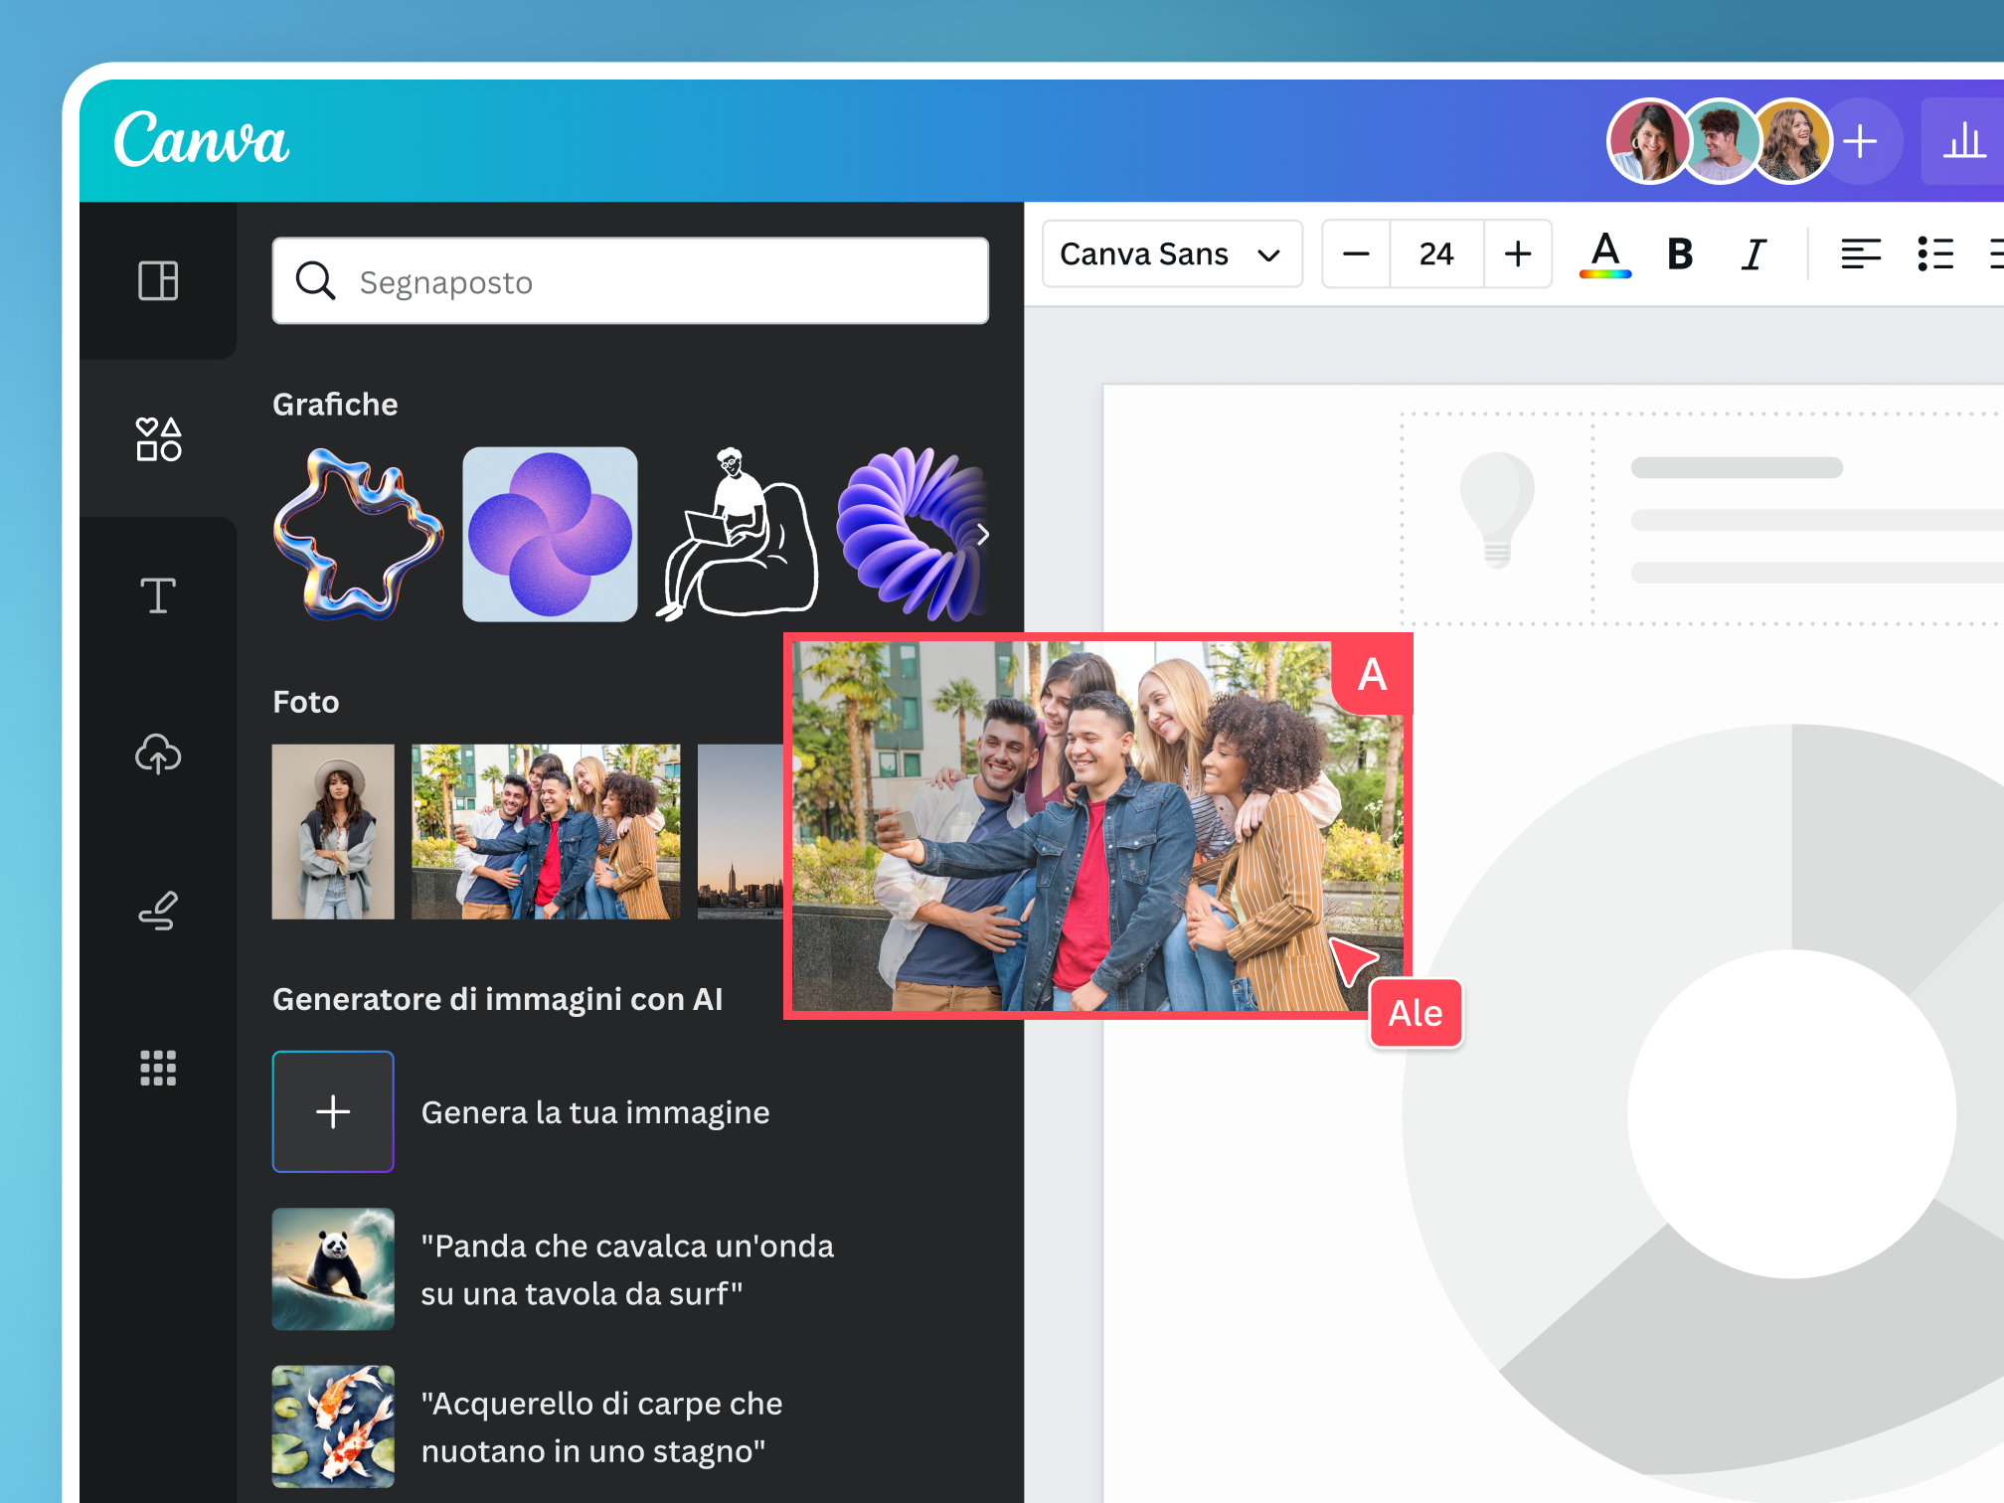Click the Genera la tua immagine button
Viewport: 2004px width, 1503px height.
[333, 1111]
